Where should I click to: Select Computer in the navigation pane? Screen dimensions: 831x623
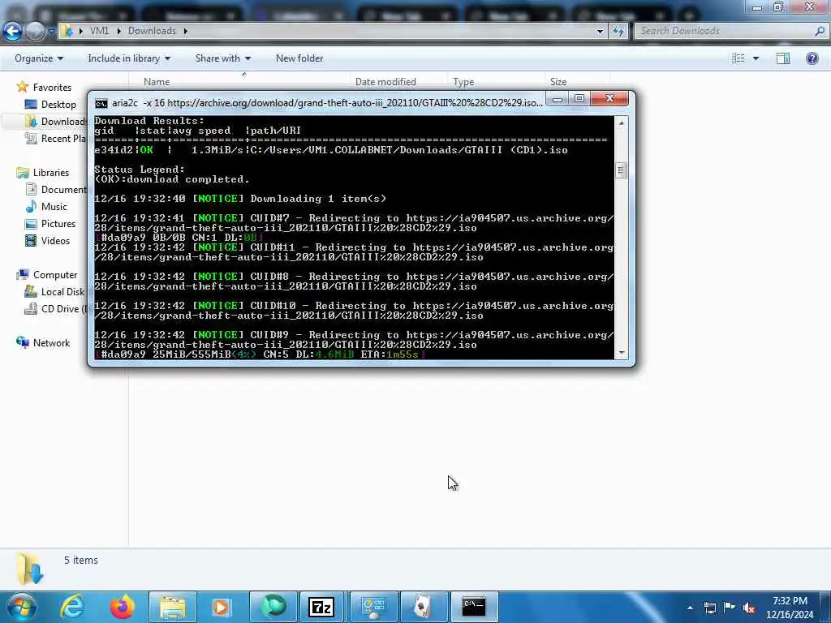point(47,274)
